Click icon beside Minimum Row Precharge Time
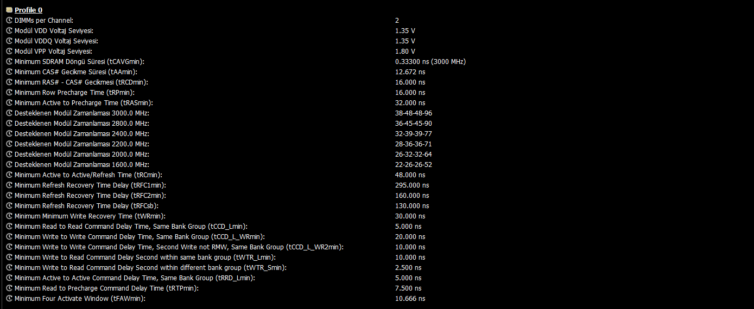Screen dimensions: 754x309 pos(9,92)
